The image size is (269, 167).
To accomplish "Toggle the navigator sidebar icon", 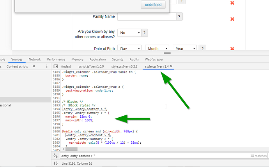I will (x=56, y=66).
